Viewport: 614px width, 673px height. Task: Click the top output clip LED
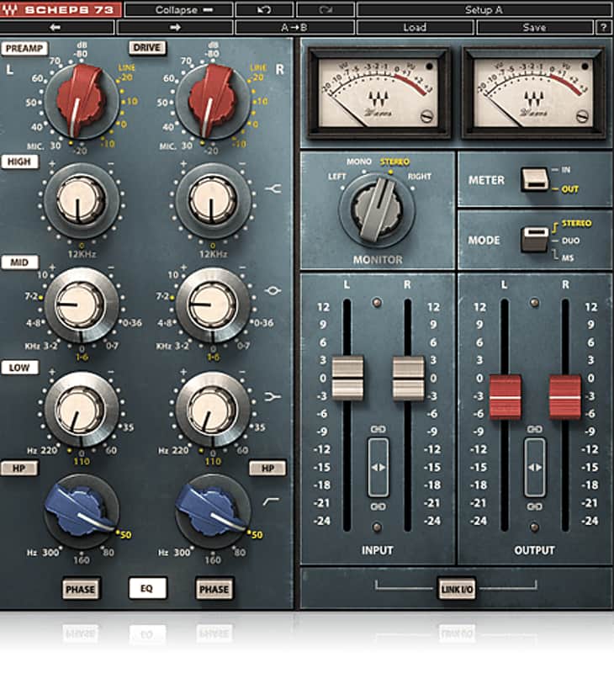tap(535, 303)
